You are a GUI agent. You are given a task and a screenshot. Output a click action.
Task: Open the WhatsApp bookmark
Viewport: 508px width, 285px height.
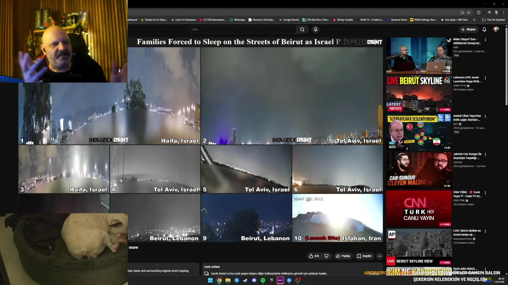pyautogui.click(x=237, y=19)
